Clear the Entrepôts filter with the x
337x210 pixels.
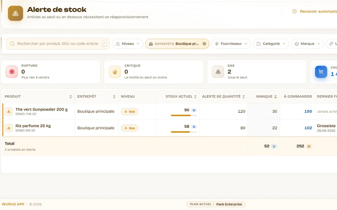[204, 44]
